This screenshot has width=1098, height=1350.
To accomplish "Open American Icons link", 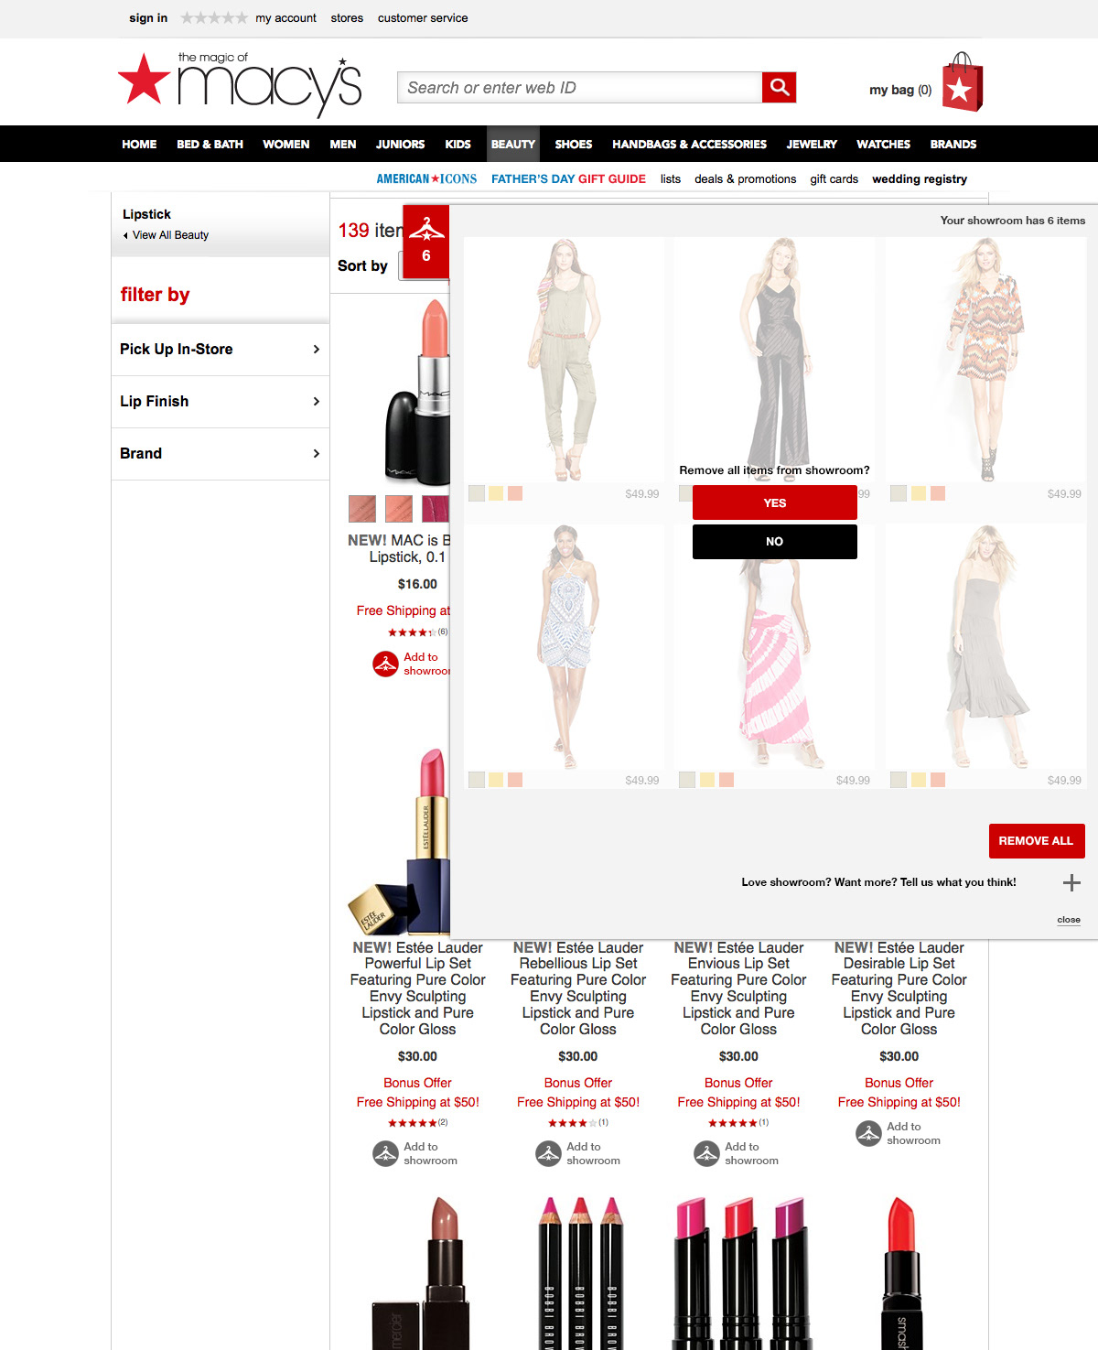I will [x=426, y=178].
